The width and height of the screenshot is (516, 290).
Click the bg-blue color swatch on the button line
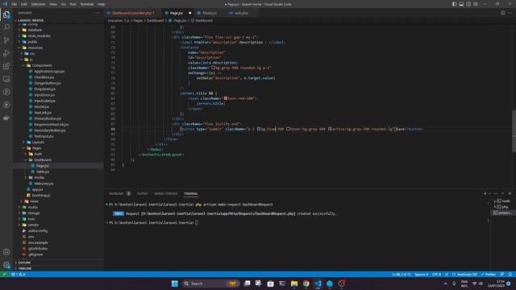click(259, 129)
